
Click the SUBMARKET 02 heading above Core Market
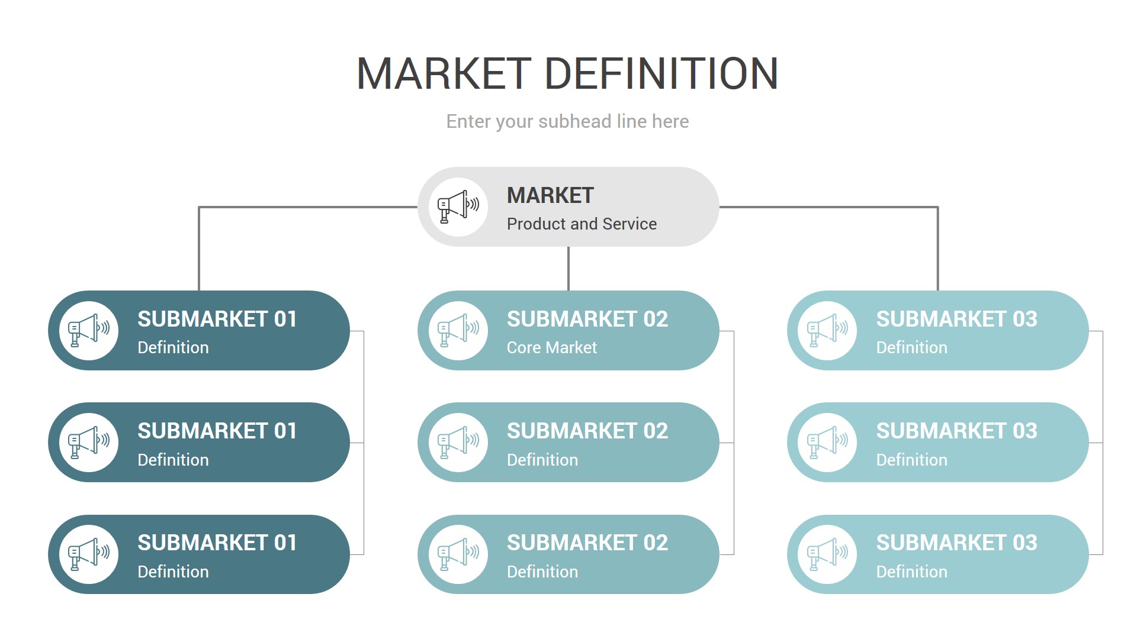tap(587, 319)
